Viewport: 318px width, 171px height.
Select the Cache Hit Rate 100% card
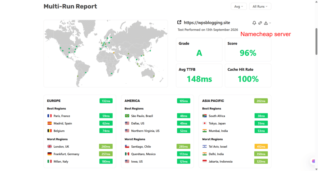coord(248,76)
